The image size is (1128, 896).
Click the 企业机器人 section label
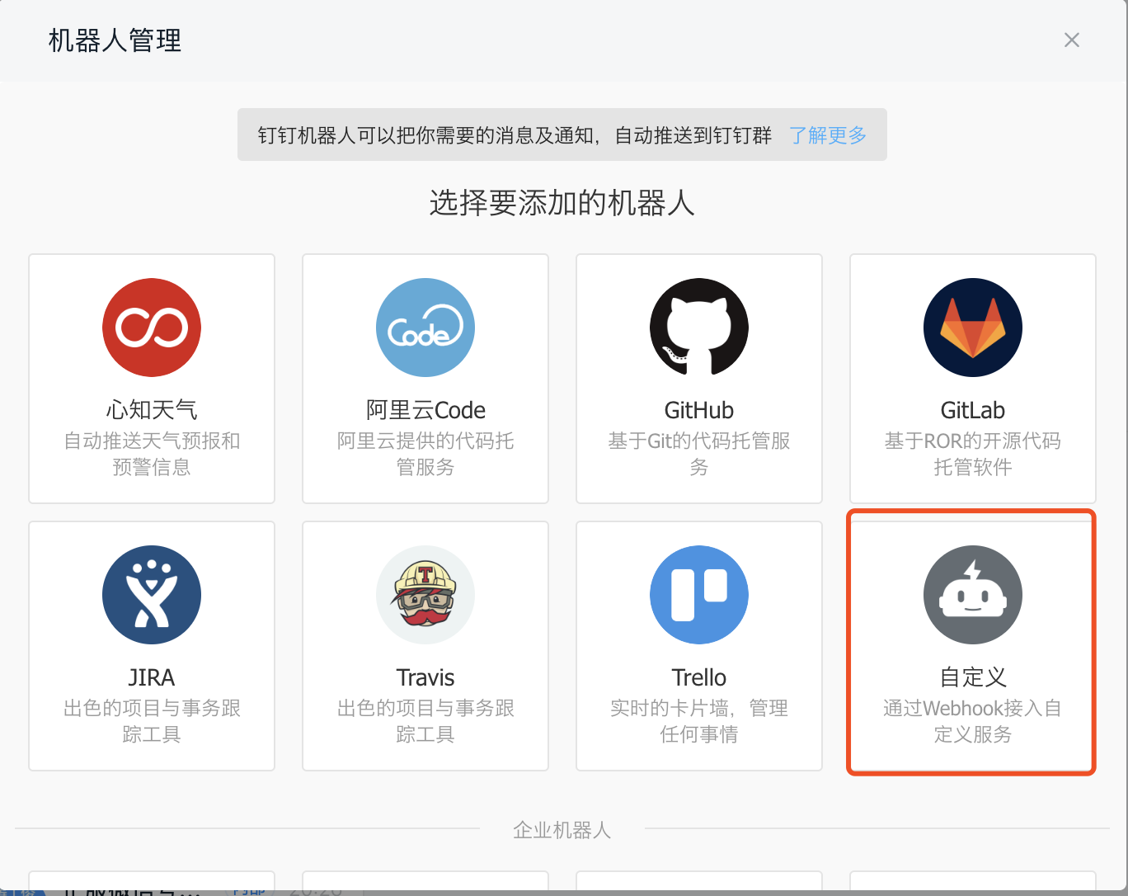562,830
